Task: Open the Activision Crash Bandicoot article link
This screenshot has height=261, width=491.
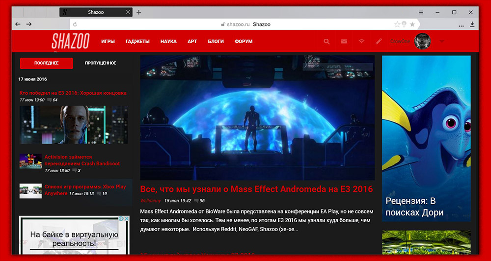Action: [x=82, y=160]
